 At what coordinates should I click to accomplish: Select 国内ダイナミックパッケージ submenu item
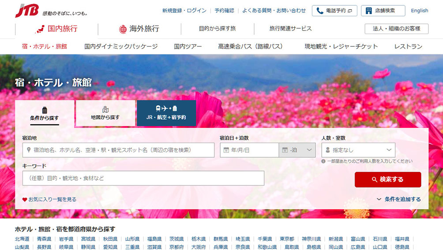pos(121,46)
